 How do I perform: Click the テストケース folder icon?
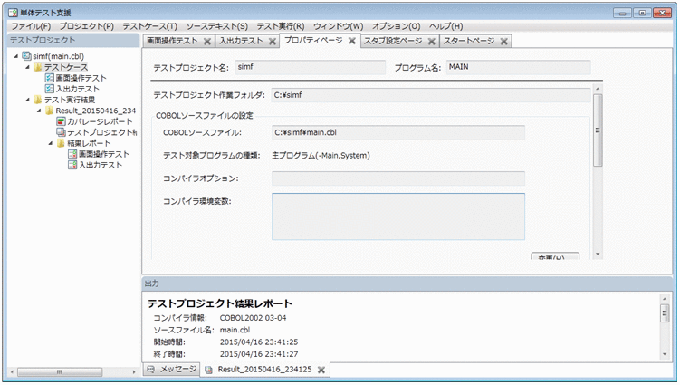point(38,67)
